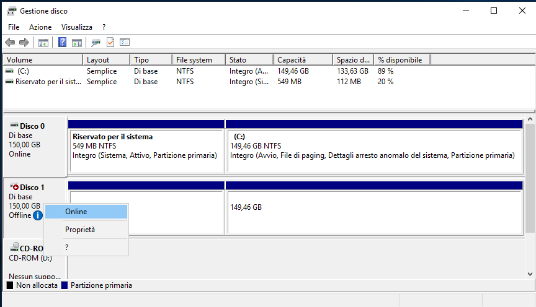Viewport: 536px width, 307px height.
Task: Open the File menu
Action: coord(14,27)
